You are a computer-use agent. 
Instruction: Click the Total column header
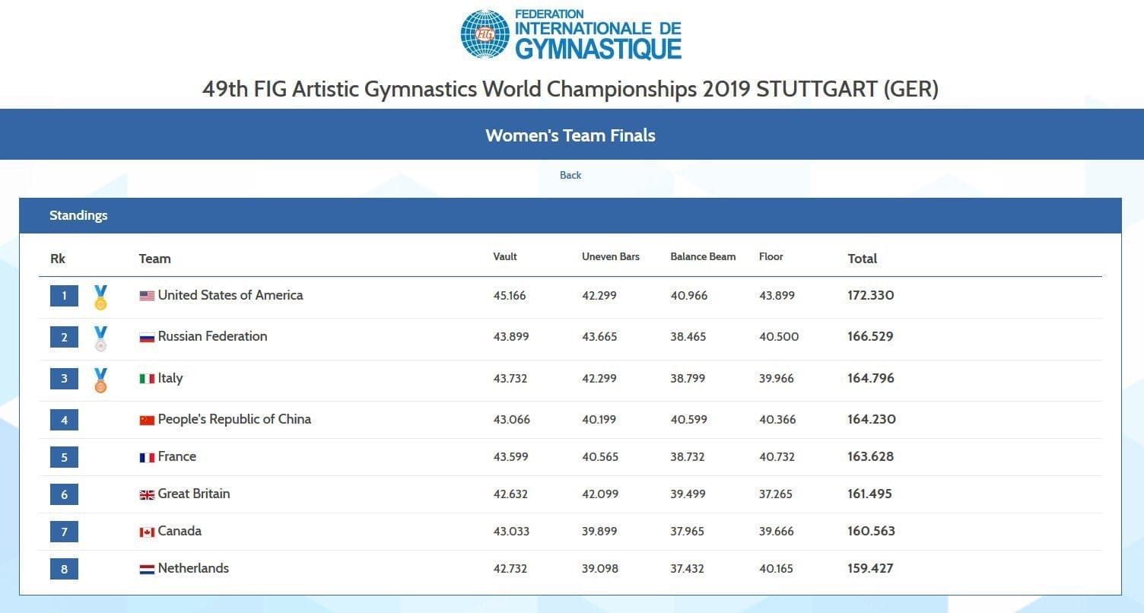862,259
